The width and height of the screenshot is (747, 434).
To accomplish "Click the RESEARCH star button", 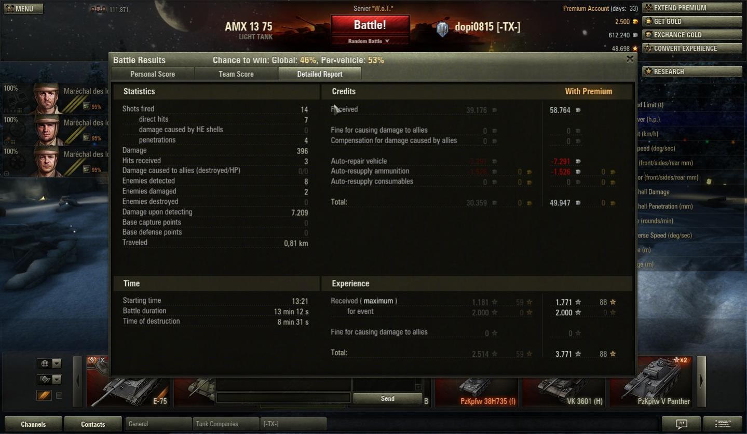I will pyautogui.click(x=692, y=72).
